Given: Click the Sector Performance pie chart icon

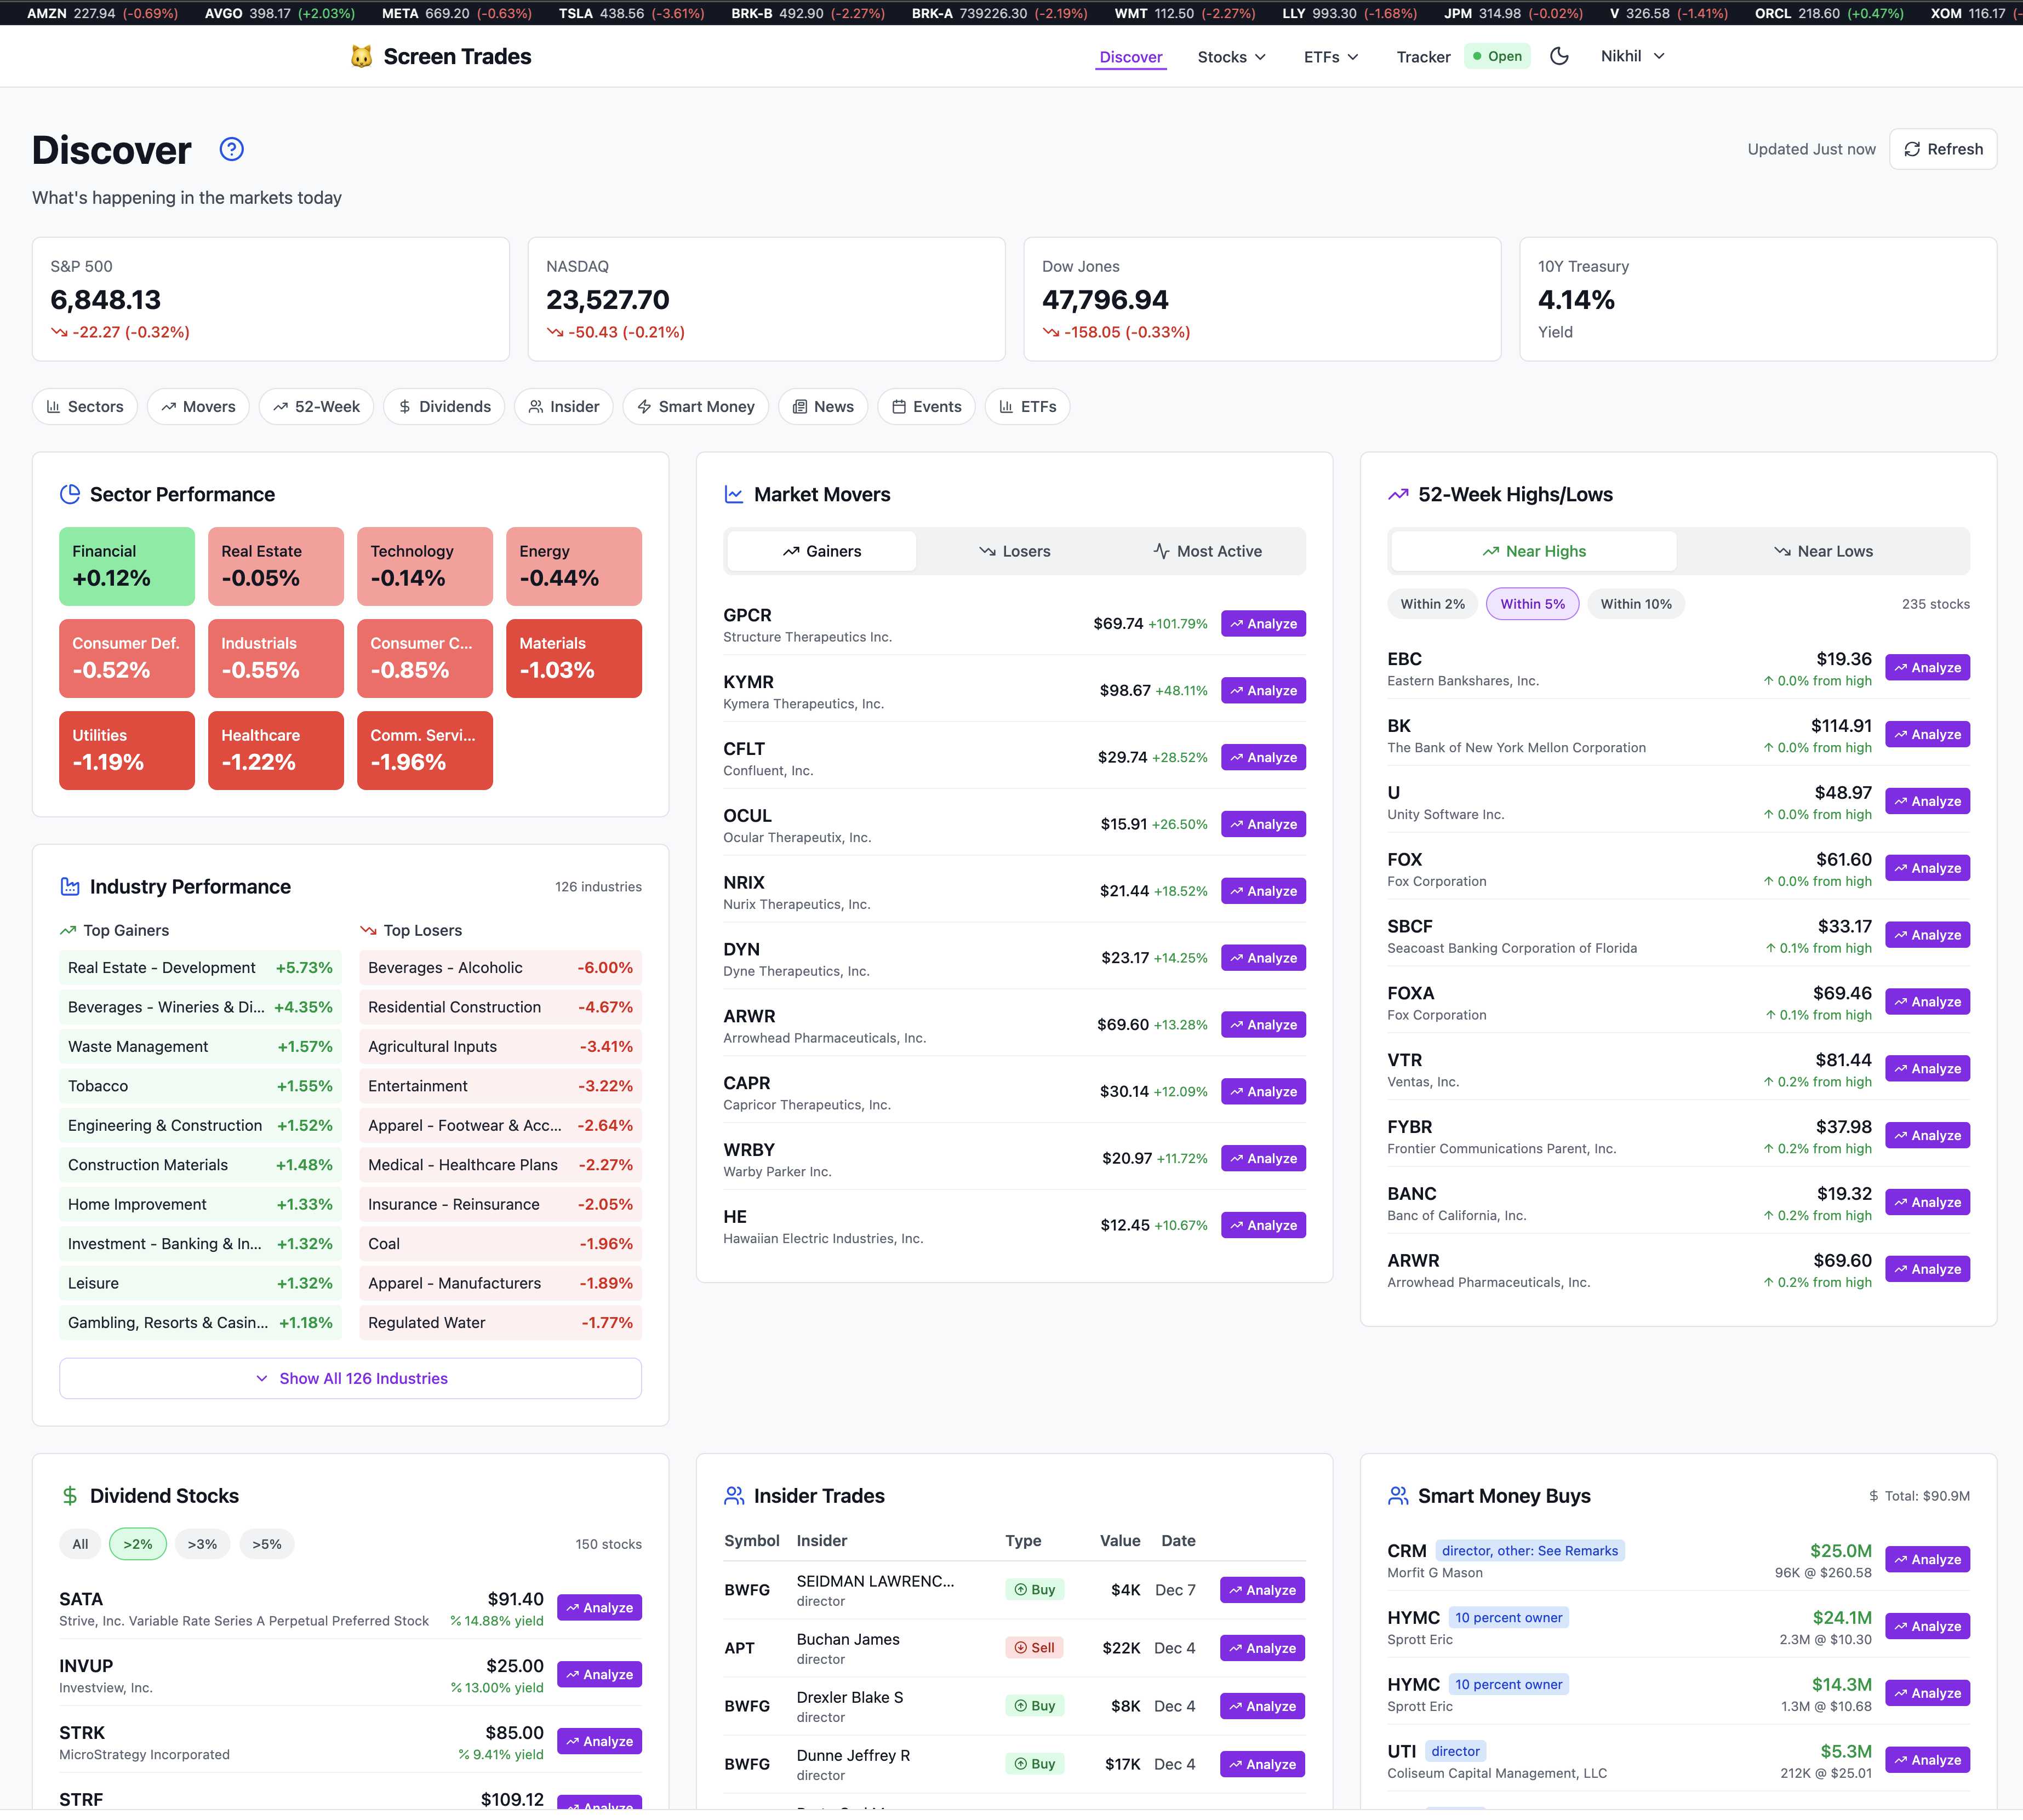Looking at the screenshot, I should [70, 494].
